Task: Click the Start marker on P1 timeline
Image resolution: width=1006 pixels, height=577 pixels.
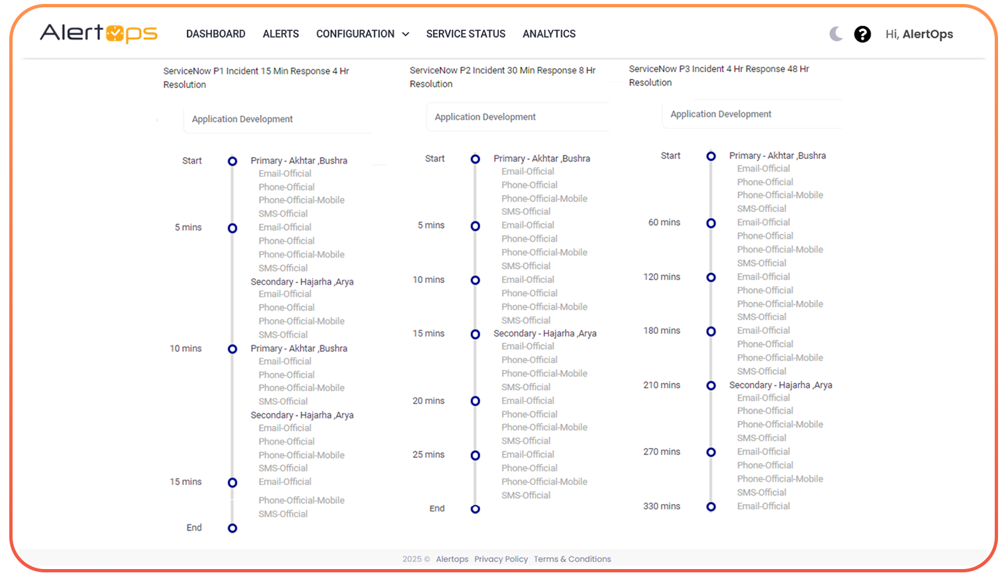Action: click(x=232, y=161)
